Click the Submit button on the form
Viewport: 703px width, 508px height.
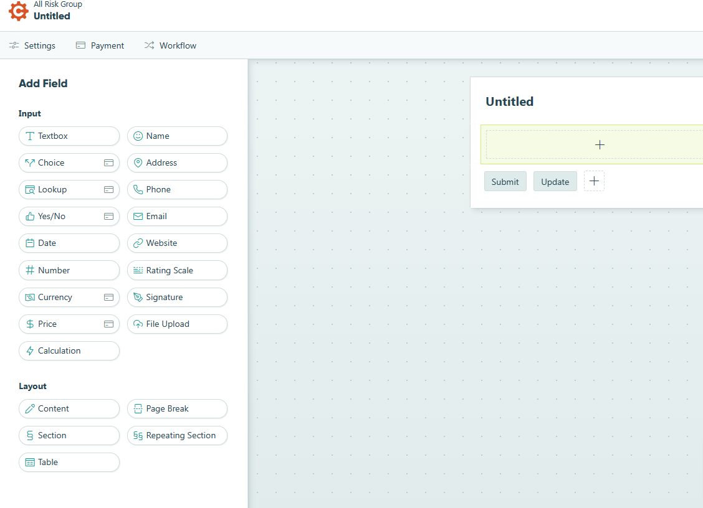tap(505, 181)
